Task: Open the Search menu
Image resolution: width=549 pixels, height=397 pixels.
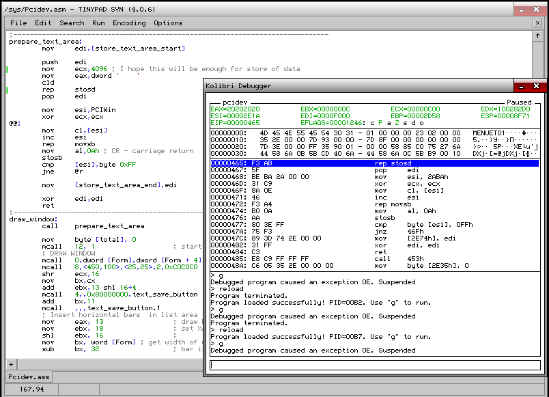Action: [x=72, y=23]
